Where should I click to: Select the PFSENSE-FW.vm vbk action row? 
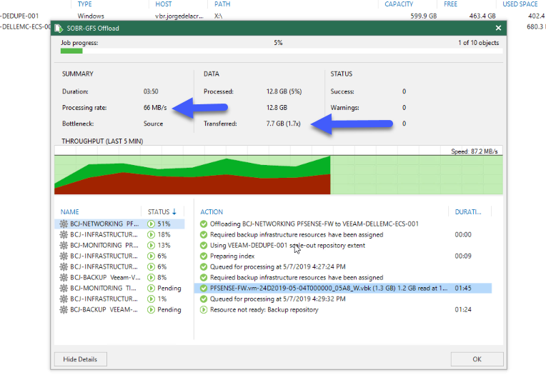(x=342, y=289)
